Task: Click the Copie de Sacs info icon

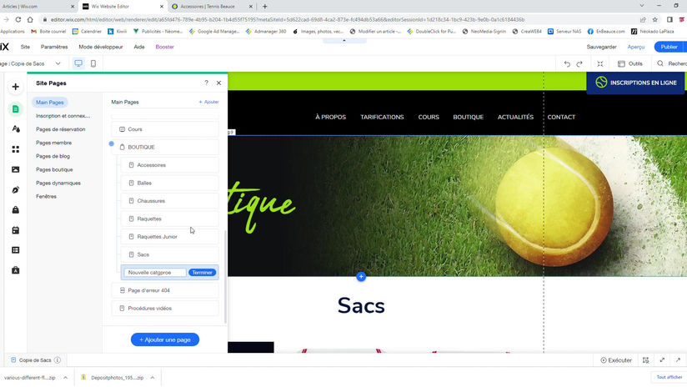Action: [58, 360]
